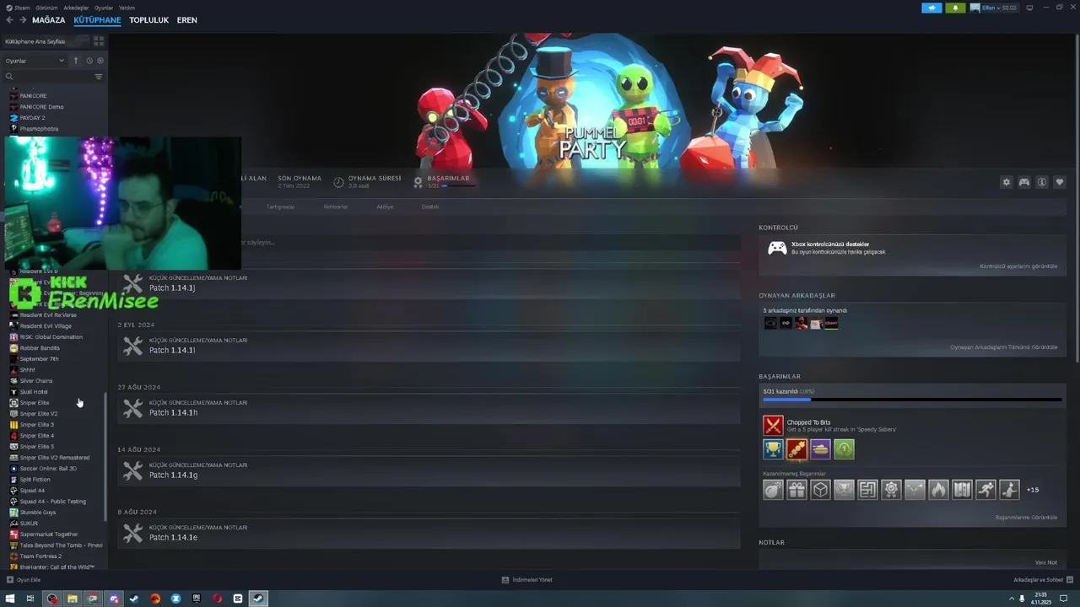Screen dimensions: 1080x607
Task: Click the locked flame achievement icon
Action: coord(938,490)
